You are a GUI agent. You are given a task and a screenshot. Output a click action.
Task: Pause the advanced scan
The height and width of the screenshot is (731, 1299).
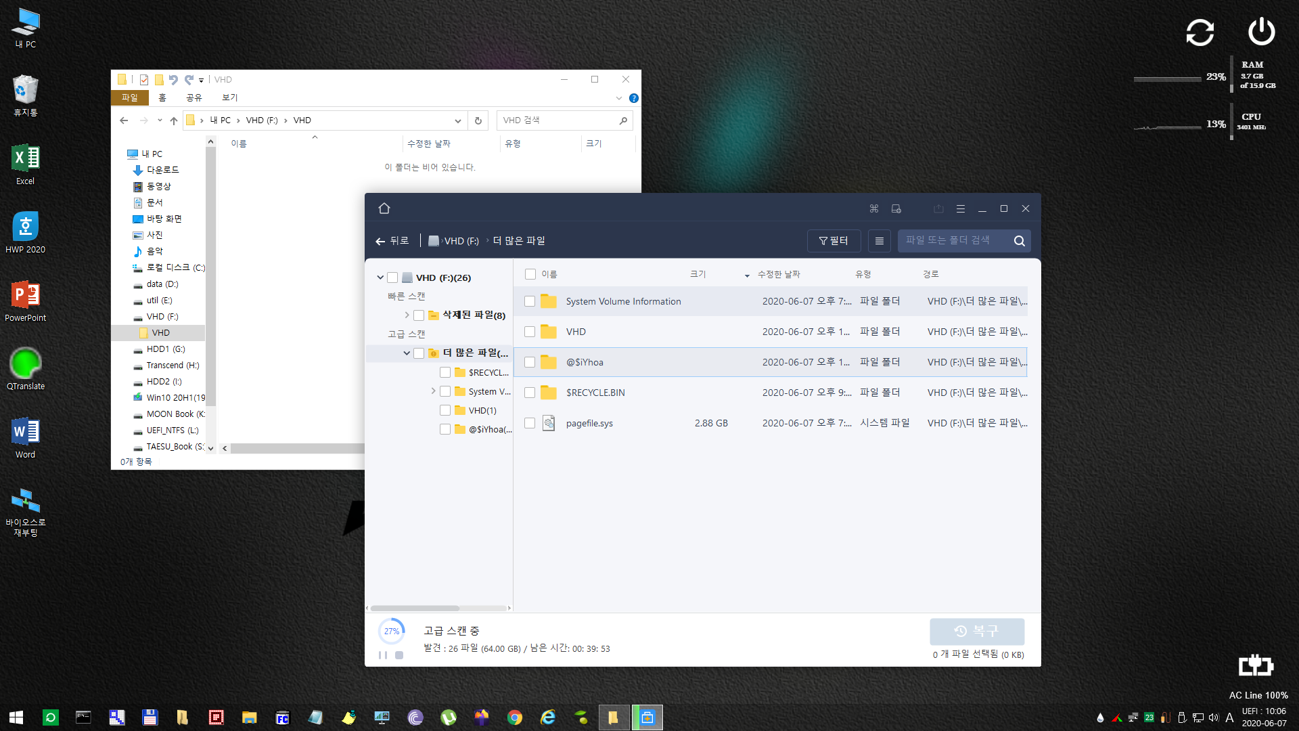click(x=383, y=655)
